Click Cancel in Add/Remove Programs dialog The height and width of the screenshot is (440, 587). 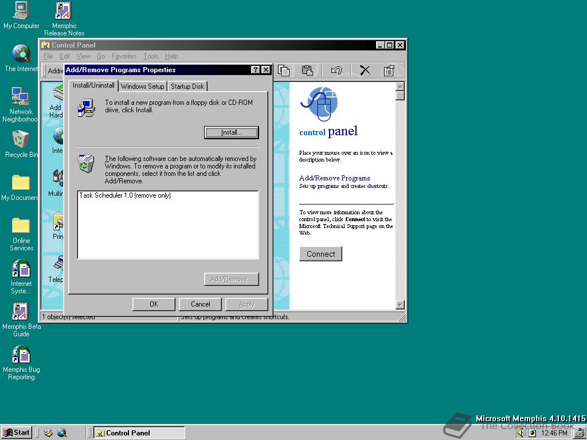tap(200, 304)
